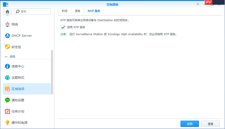Open the 通知设置 chat bubble icon
This screenshot has height=129, width=225.
click(x=7, y=100)
